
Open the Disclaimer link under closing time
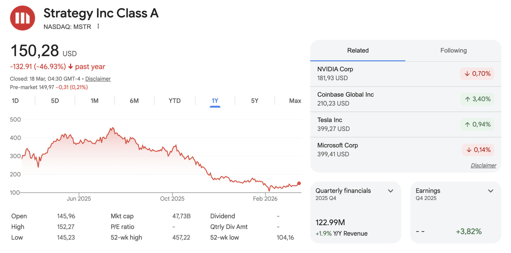pos(98,79)
